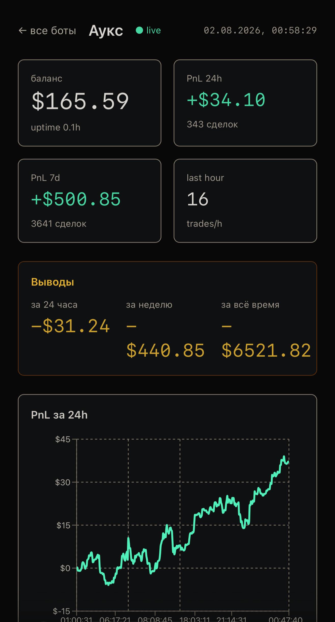Click the $30 y-axis label
Screen dimensions: 335x622
63,482
